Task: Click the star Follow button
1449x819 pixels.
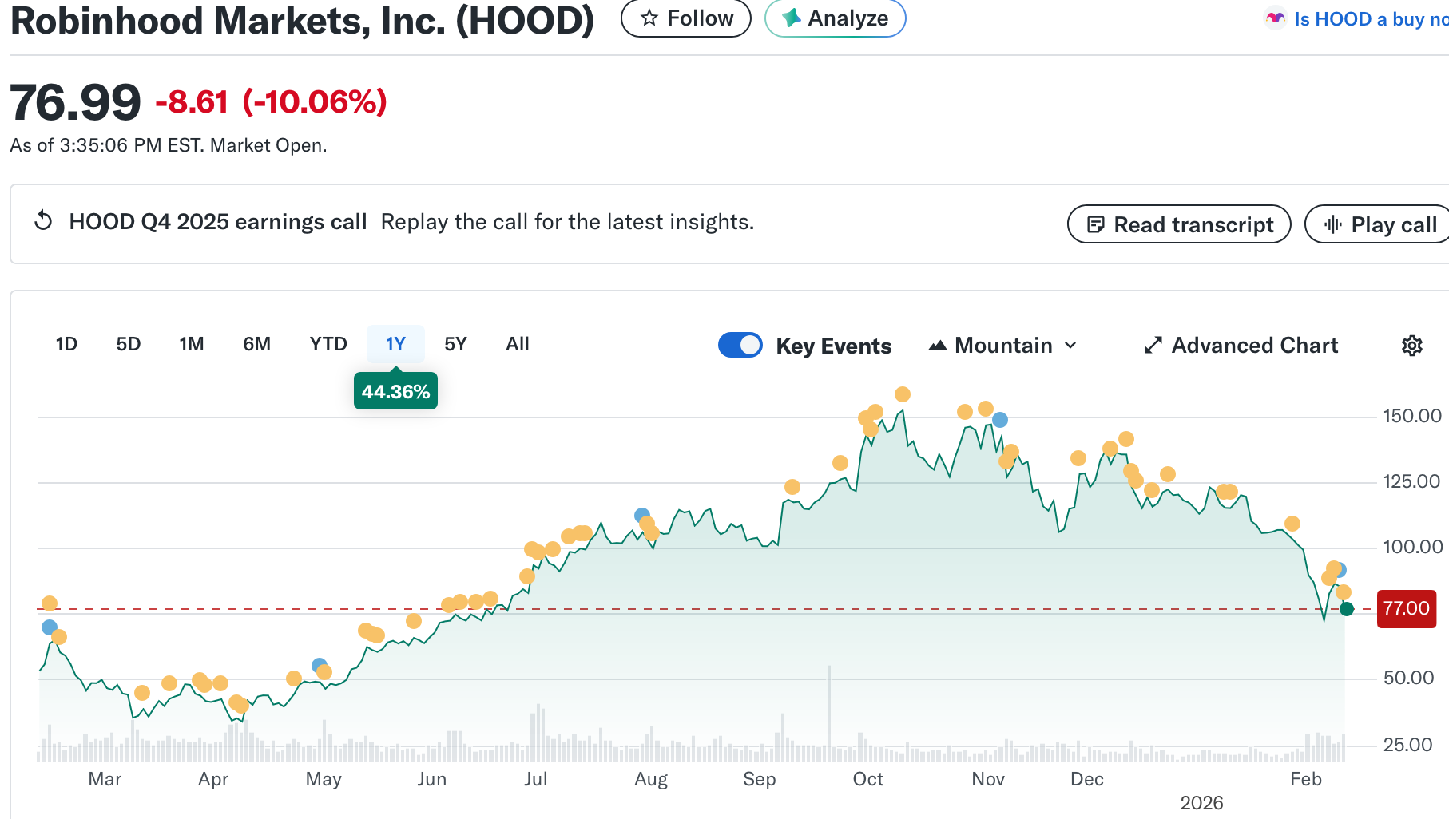Action: 686,18
